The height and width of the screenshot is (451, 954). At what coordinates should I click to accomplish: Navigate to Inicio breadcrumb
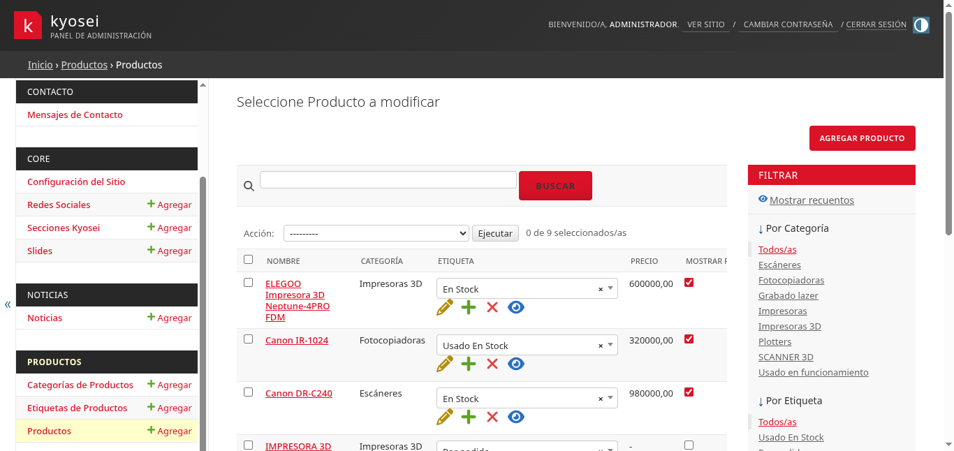coord(39,64)
